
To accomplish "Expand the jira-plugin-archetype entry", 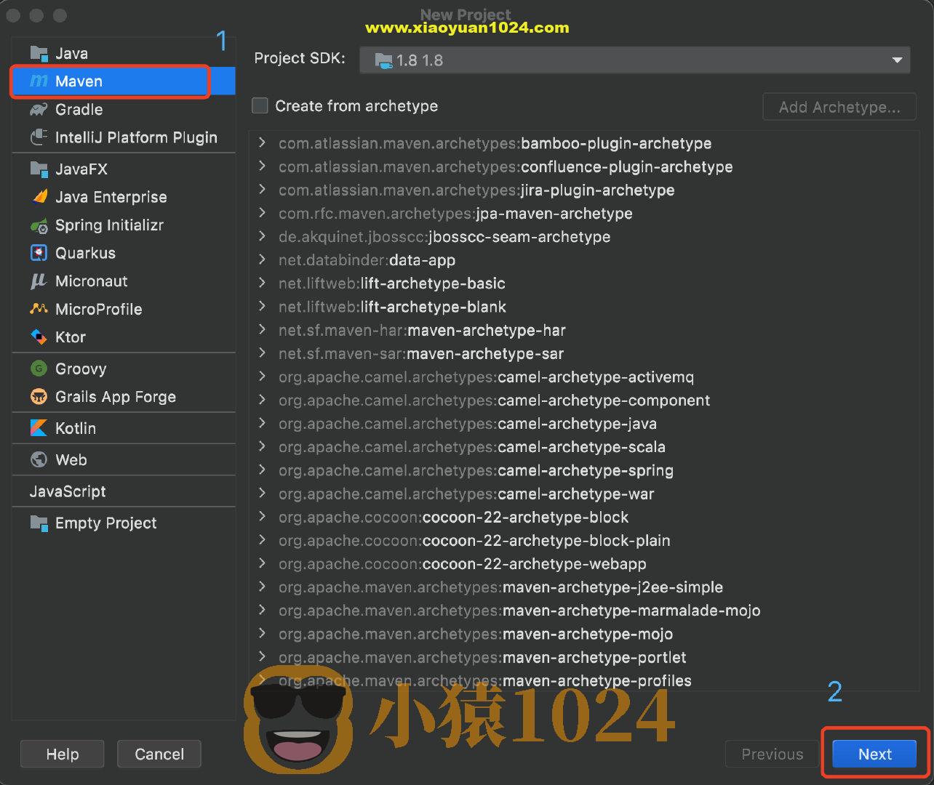I will coord(263,190).
